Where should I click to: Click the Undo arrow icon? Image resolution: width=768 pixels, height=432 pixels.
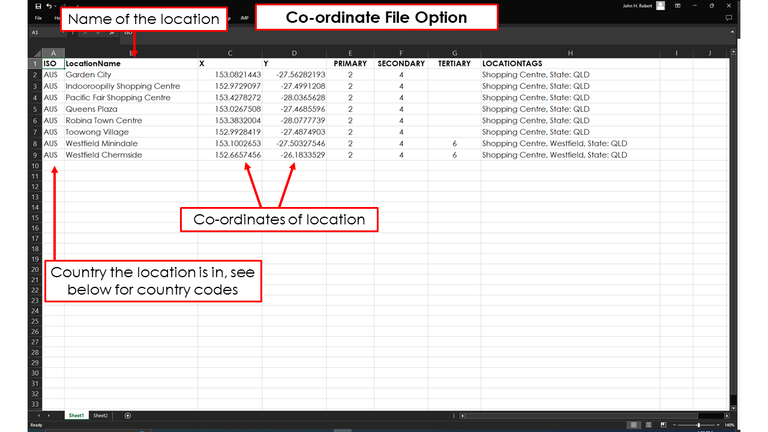[x=49, y=6]
